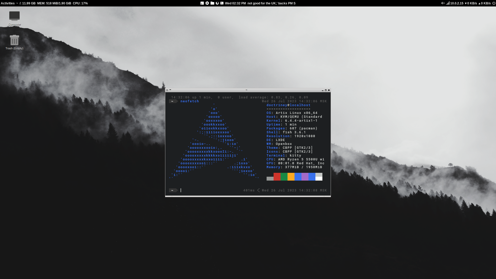The image size is (496, 279).
Task: Click the shade button in the terminal titlebar
Action: pos(170,90)
